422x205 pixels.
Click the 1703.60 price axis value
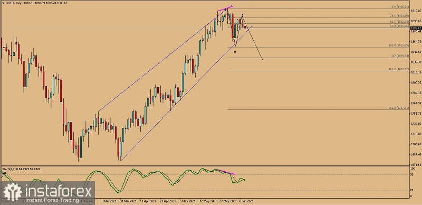[416, 144]
